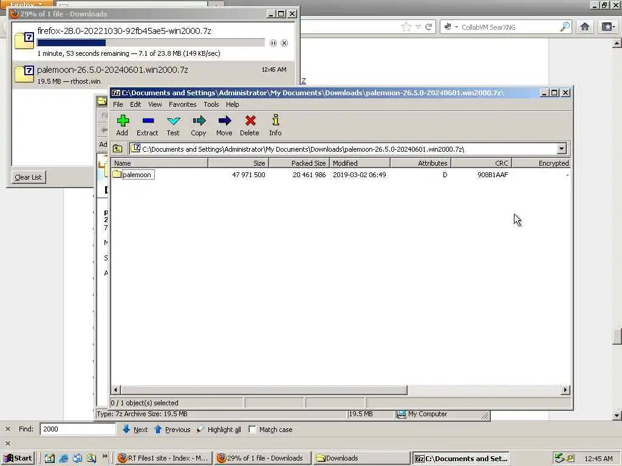The height and width of the screenshot is (466, 622).
Task: Pause the firefox-28.0 download
Action: pyautogui.click(x=273, y=43)
